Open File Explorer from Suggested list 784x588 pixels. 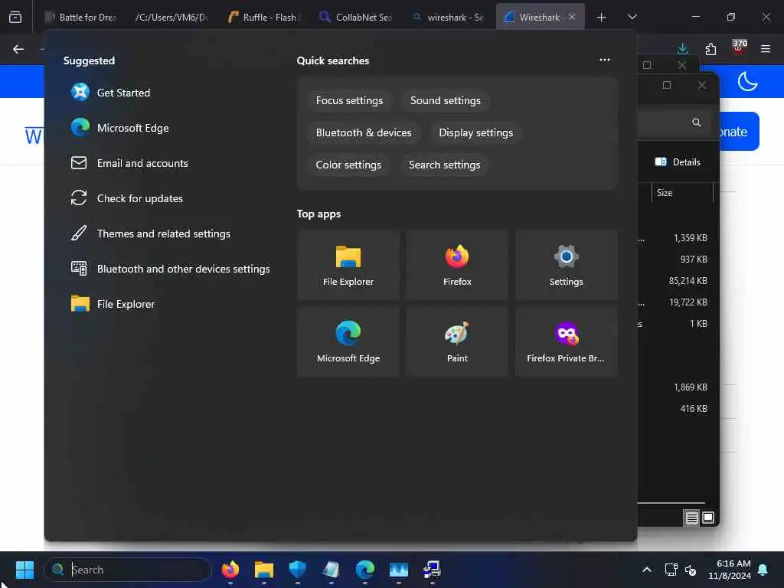point(113,304)
